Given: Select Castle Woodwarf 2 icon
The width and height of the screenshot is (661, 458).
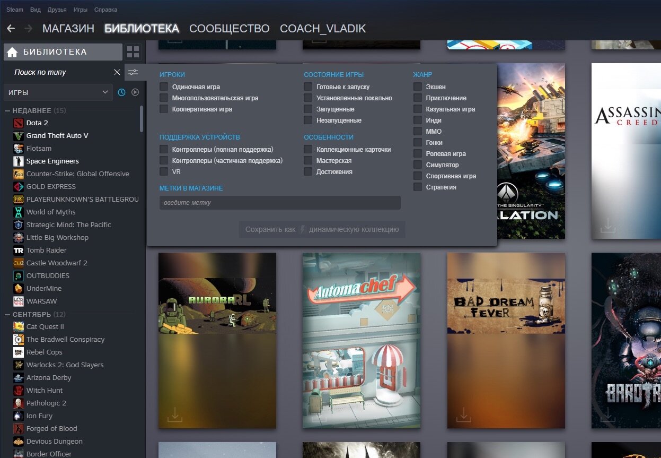Looking at the screenshot, I should coord(19,263).
